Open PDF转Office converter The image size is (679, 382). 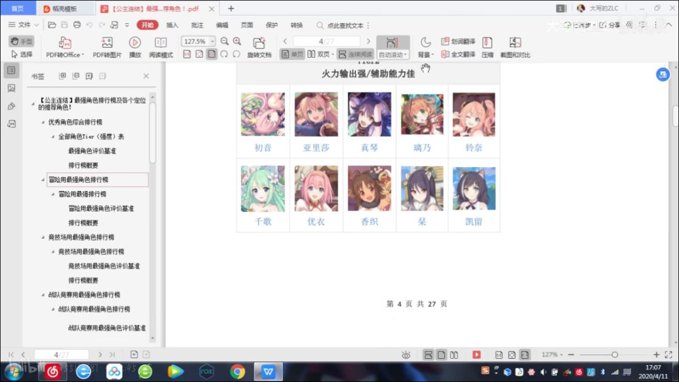pos(65,47)
